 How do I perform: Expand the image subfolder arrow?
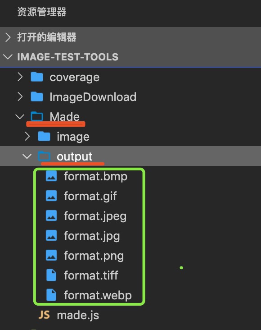pyautogui.click(x=27, y=137)
